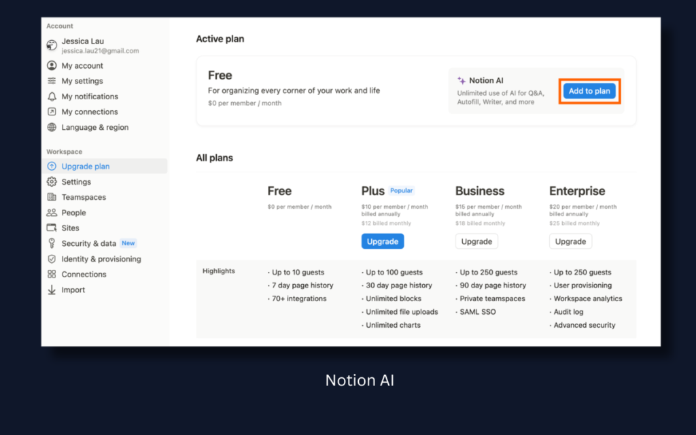
Task: Open People via its sidebar icon
Action: [x=52, y=212]
